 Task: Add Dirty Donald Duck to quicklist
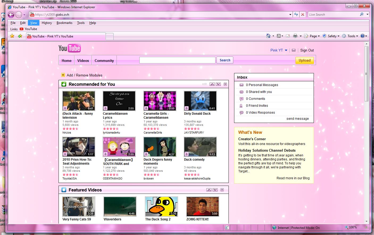click(x=187, y=108)
